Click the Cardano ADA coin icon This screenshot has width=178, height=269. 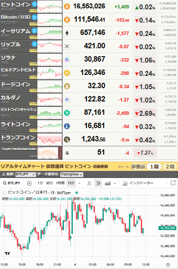(67, 100)
